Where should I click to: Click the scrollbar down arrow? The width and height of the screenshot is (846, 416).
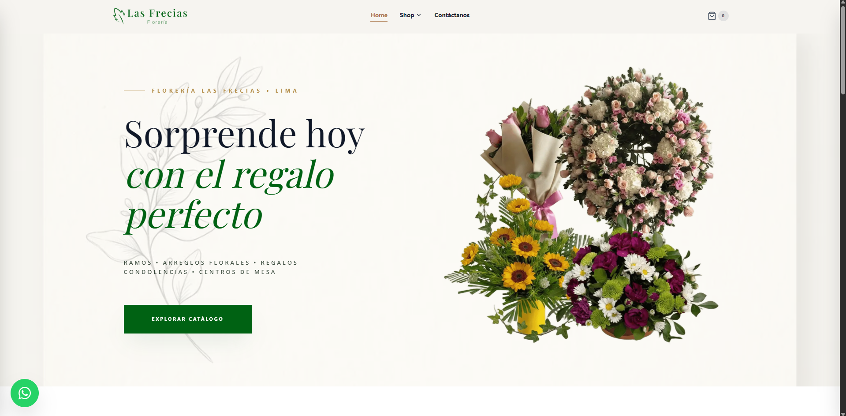point(843,414)
